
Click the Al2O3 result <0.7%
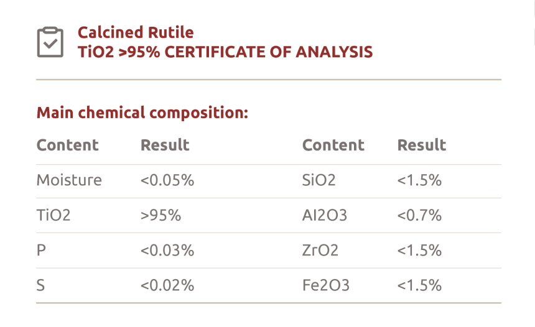(419, 216)
